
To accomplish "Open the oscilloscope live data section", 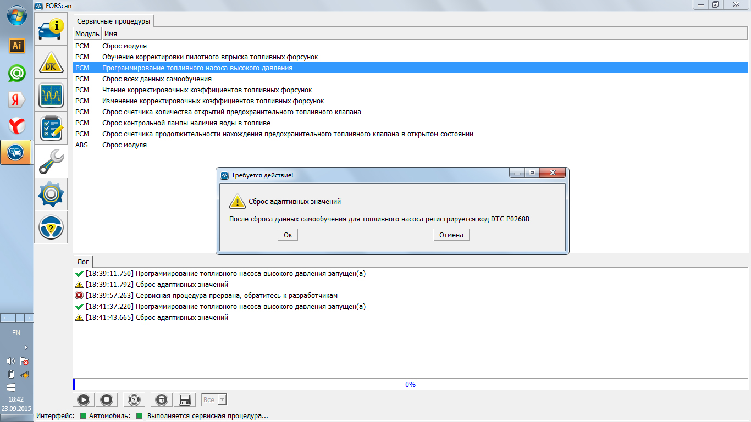I will point(51,96).
